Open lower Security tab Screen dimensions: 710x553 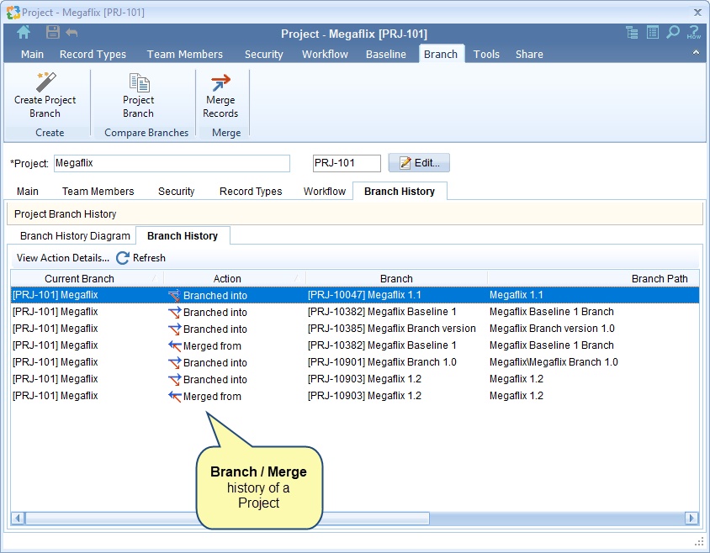176,192
